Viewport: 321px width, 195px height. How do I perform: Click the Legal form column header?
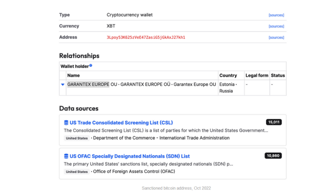(257, 75)
